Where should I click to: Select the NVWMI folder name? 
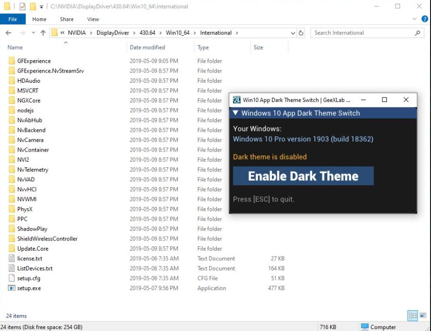26,199
